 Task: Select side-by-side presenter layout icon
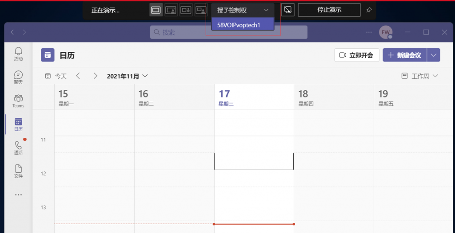tap(186, 10)
